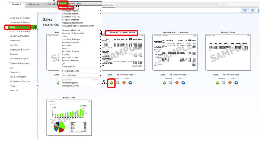The width and height of the screenshot is (261, 147).
Task: Open help for Sales by Ship To Address
Action: pos(183,83)
